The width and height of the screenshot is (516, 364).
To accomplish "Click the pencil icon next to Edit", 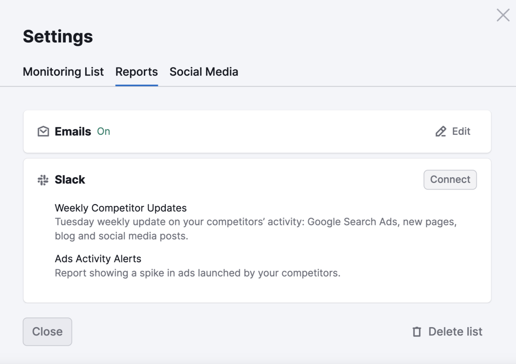I will (x=441, y=131).
